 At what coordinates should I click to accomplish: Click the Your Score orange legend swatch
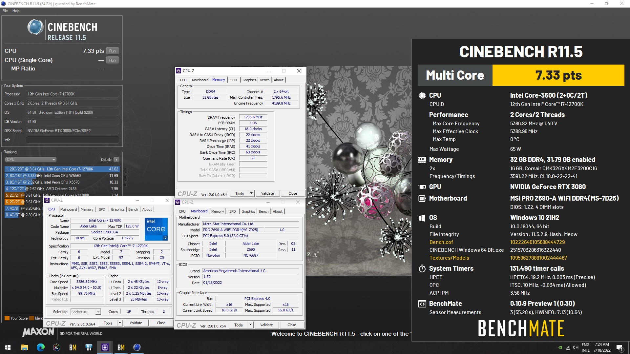click(x=7, y=318)
